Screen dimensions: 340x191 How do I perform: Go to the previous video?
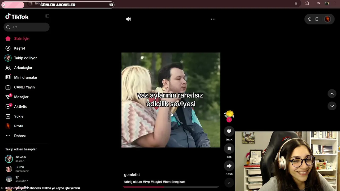(332, 93)
